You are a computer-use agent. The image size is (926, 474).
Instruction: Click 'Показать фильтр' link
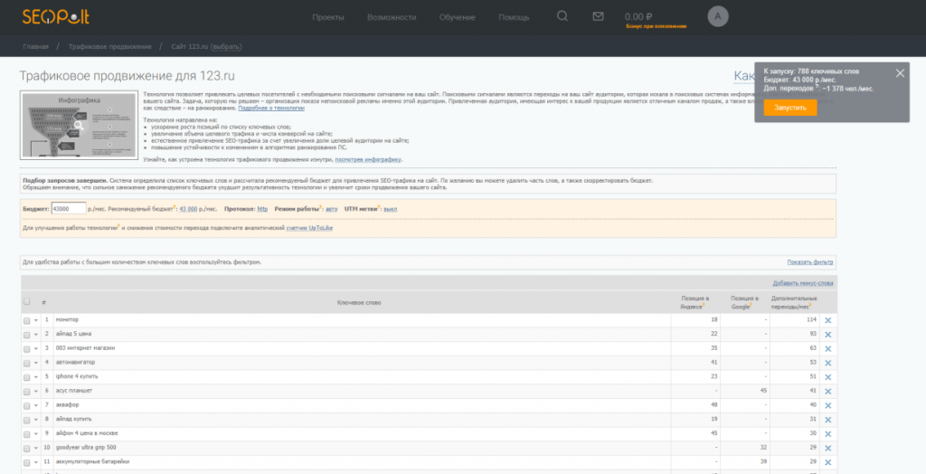pyautogui.click(x=809, y=262)
